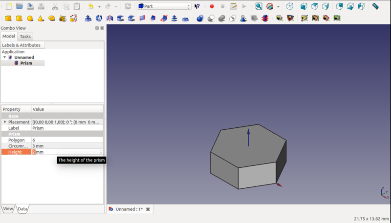Click the Height stepper arrows
This screenshot has width=391, height=223.
(x=101, y=152)
